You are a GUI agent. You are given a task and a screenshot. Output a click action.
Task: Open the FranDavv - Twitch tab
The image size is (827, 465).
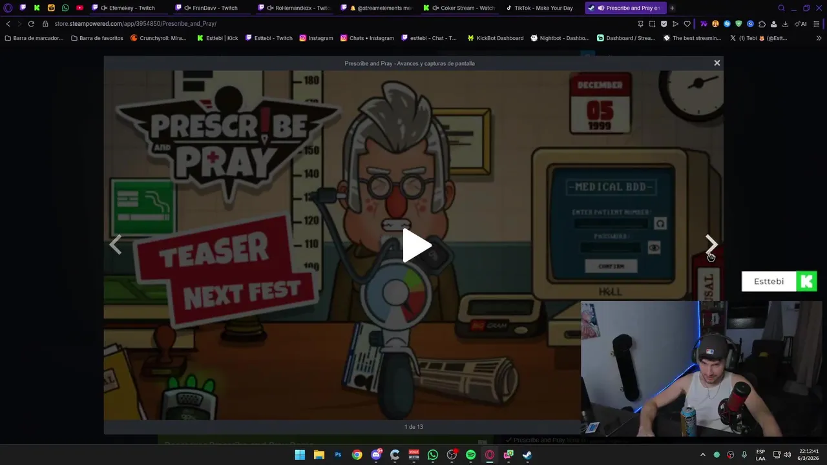click(211, 8)
